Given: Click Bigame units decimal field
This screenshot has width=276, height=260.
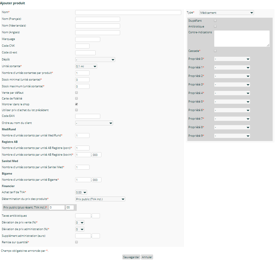Looking at the screenshot, I should pos(97,180).
